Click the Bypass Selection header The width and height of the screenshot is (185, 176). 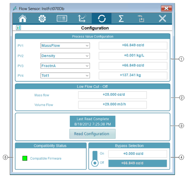[x=129, y=146]
